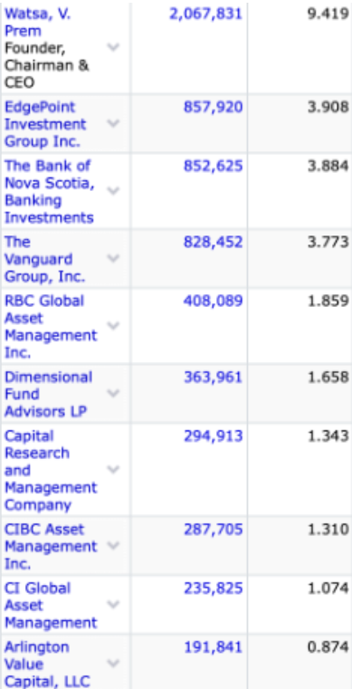Expand Bank of Nova Scotia chevron
This screenshot has width=352, height=689.
(x=113, y=191)
